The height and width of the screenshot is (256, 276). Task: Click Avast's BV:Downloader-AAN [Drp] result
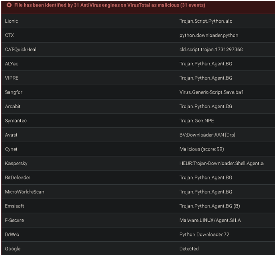click(207, 135)
